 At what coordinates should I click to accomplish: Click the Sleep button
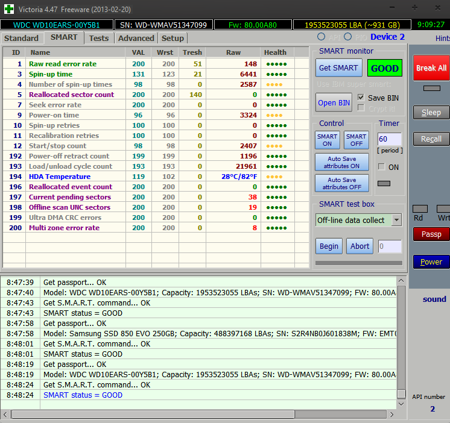click(431, 112)
